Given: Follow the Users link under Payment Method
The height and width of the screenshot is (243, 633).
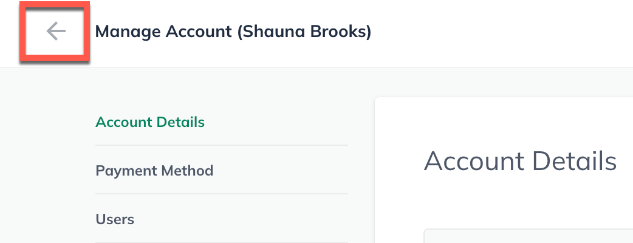Looking at the screenshot, I should point(115,219).
